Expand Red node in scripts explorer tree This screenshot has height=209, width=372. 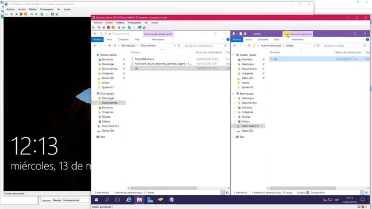click(233, 137)
